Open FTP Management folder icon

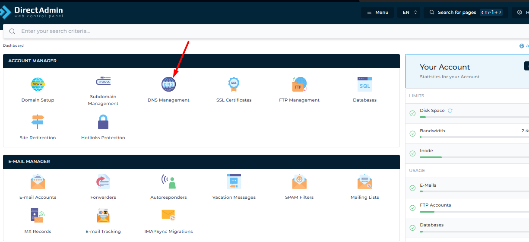coord(299,84)
